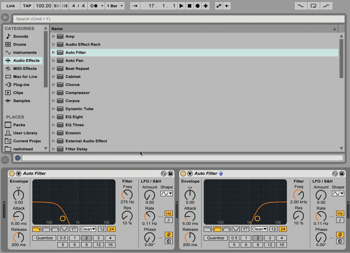Select the Chorus row
The height and width of the screenshot is (253, 350).
(194, 85)
